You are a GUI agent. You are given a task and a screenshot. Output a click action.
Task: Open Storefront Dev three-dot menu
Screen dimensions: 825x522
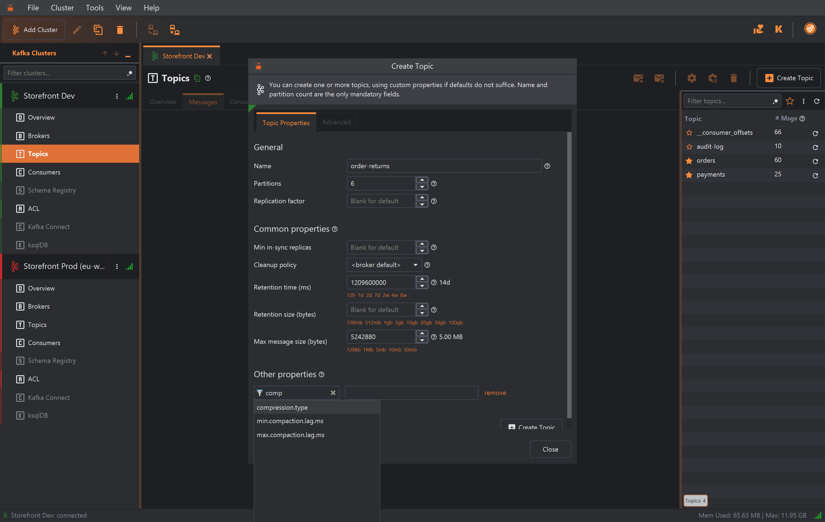pos(117,96)
